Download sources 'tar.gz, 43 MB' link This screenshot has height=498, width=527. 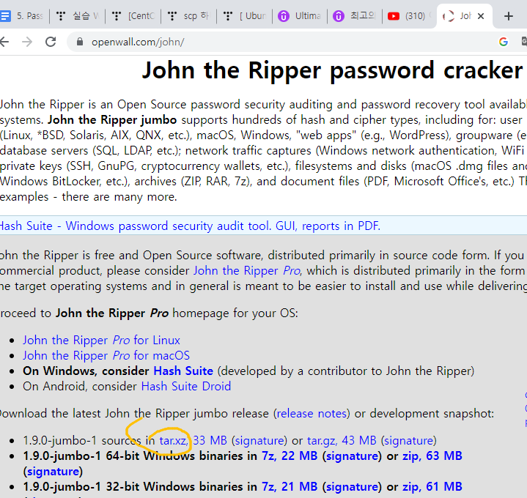point(342,440)
